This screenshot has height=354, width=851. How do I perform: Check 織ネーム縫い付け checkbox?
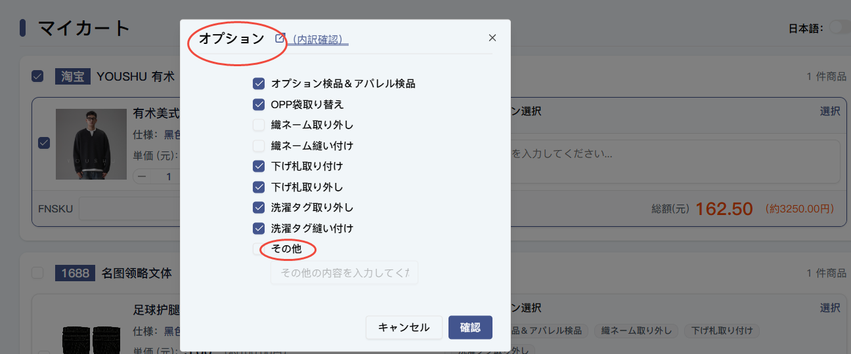[259, 146]
